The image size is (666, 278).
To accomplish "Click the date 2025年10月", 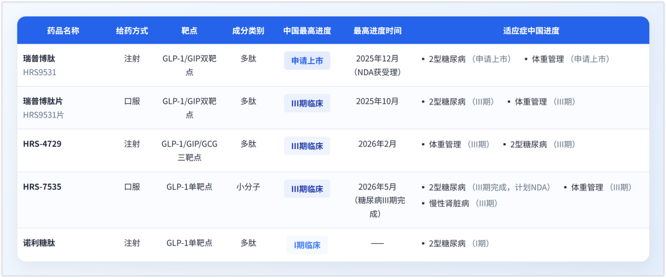I will 377,101.
